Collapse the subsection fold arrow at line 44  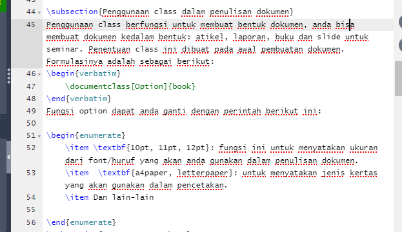pos(39,12)
